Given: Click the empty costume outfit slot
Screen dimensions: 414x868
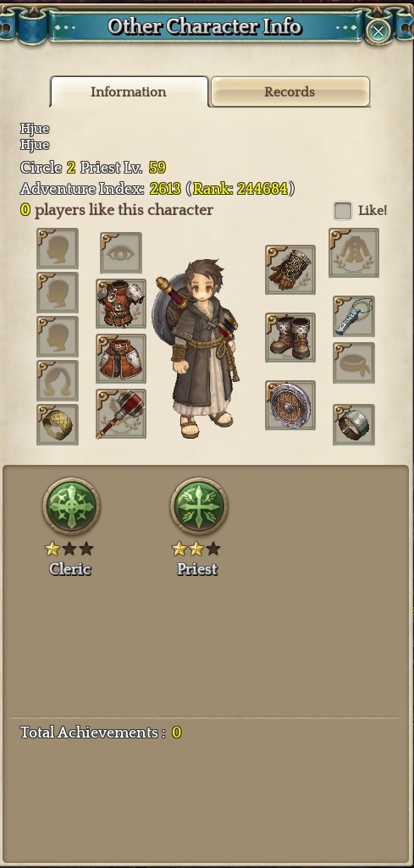Looking at the screenshot, I should [354, 252].
